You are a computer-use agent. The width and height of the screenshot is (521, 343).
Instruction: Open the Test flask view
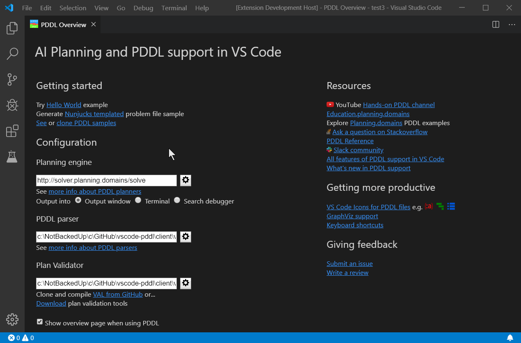(12, 156)
